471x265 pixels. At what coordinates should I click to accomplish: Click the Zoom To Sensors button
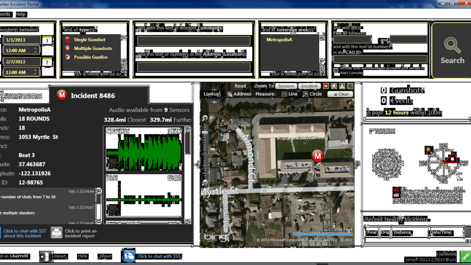pos(286,86)
